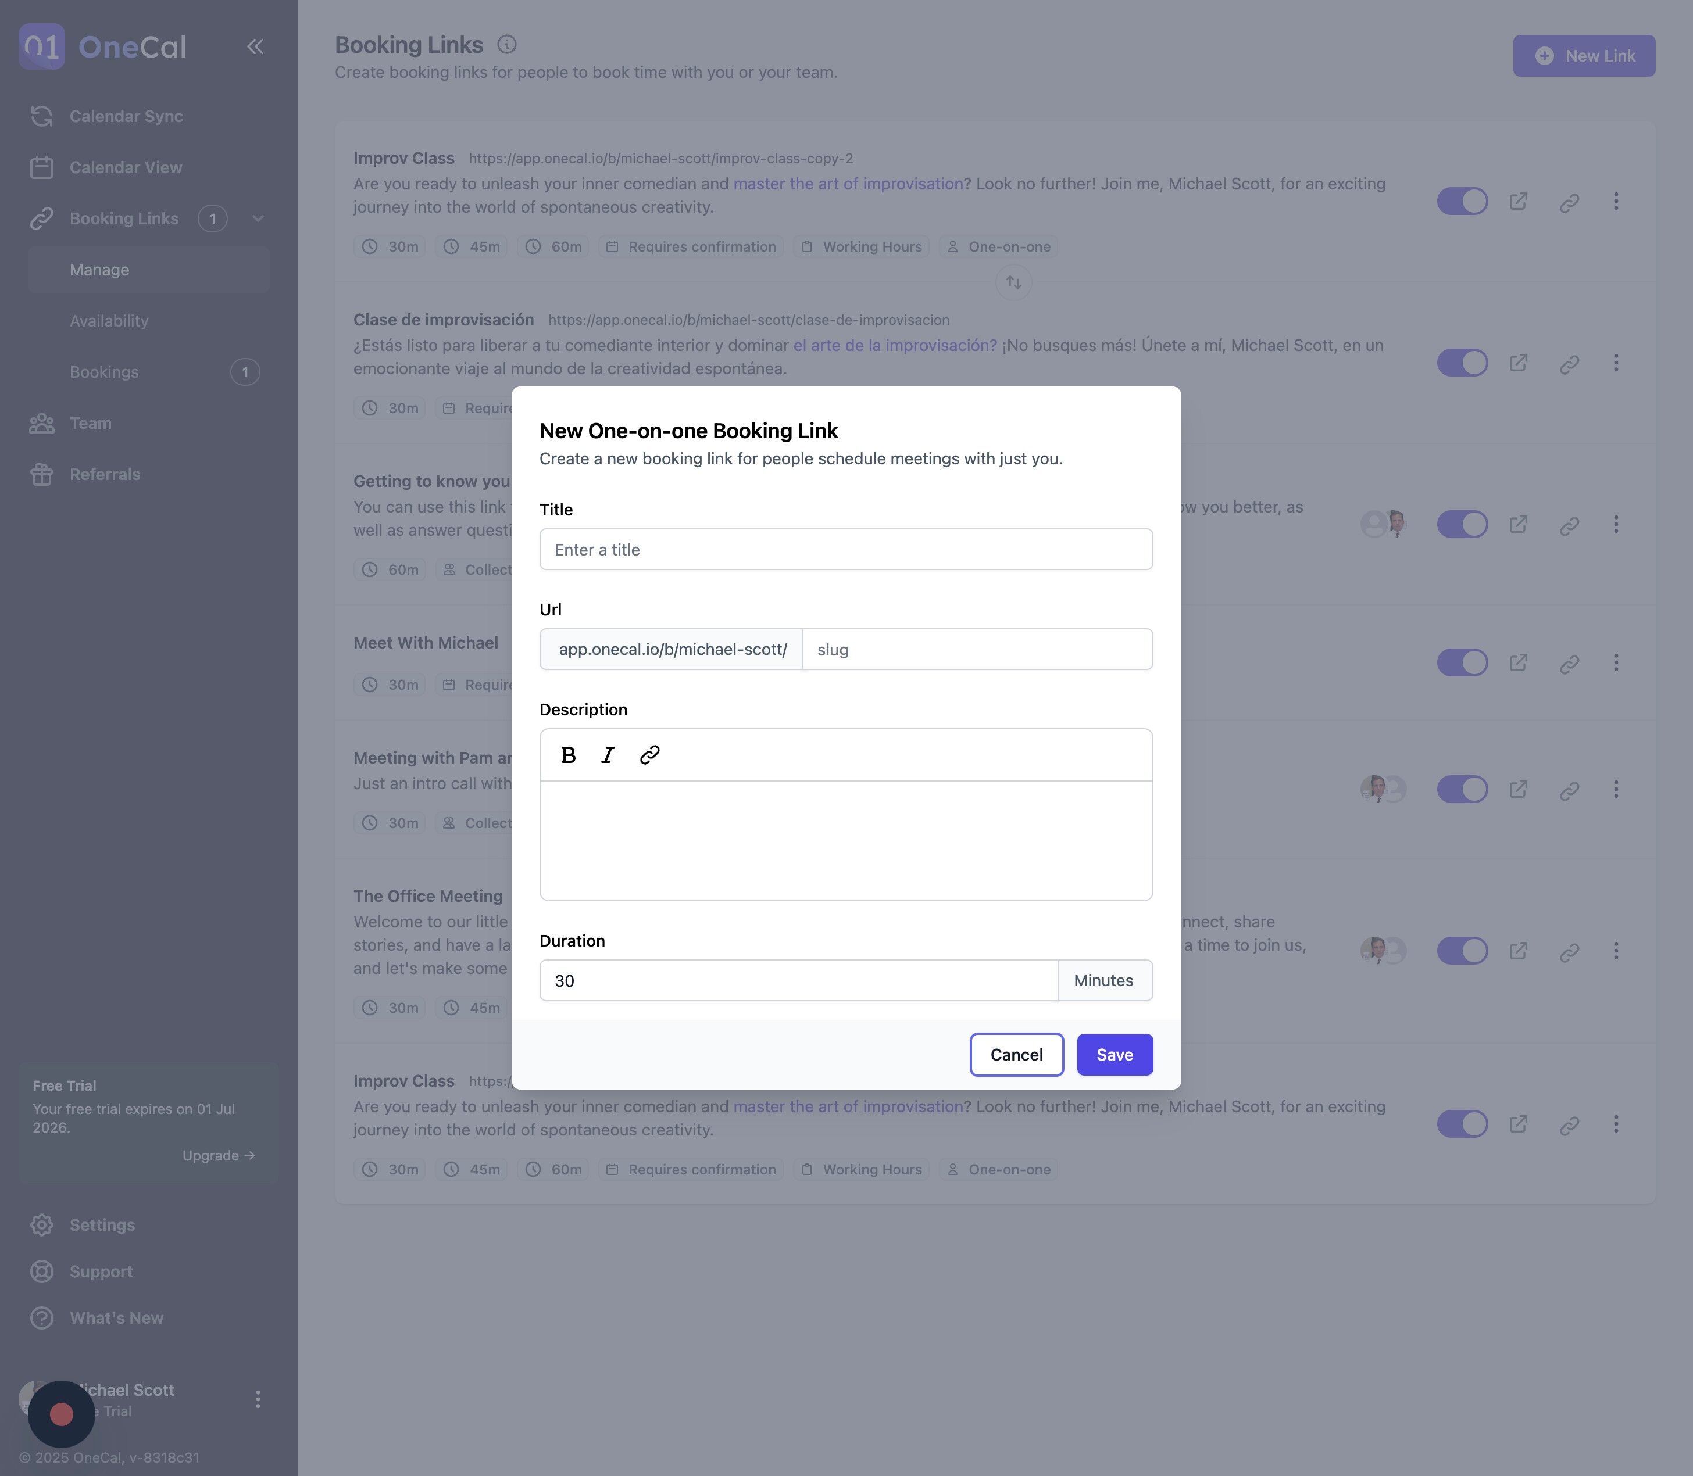1693x1476 pixels.
Task: Apply italic formatting in the description editor
Action: click(608, 755)
